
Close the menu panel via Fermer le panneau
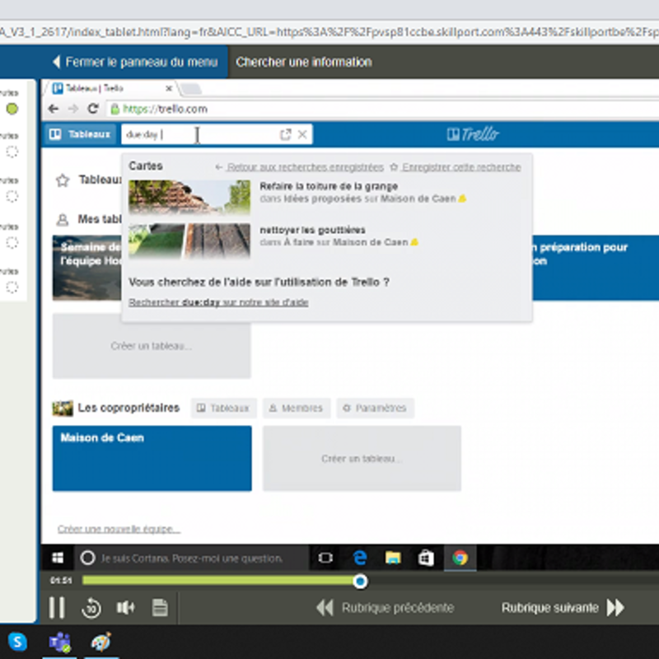(135, 63)
